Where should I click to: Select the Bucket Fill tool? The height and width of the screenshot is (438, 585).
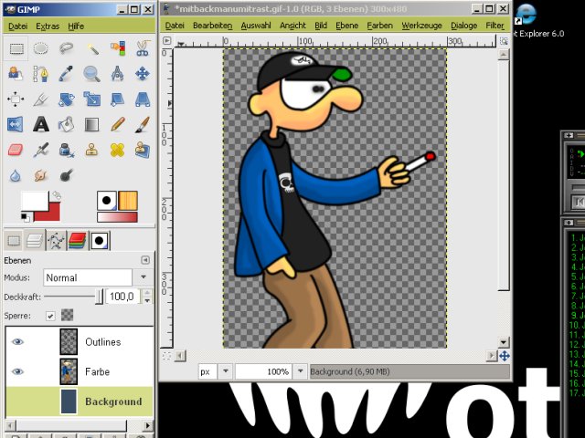(67, 124)
